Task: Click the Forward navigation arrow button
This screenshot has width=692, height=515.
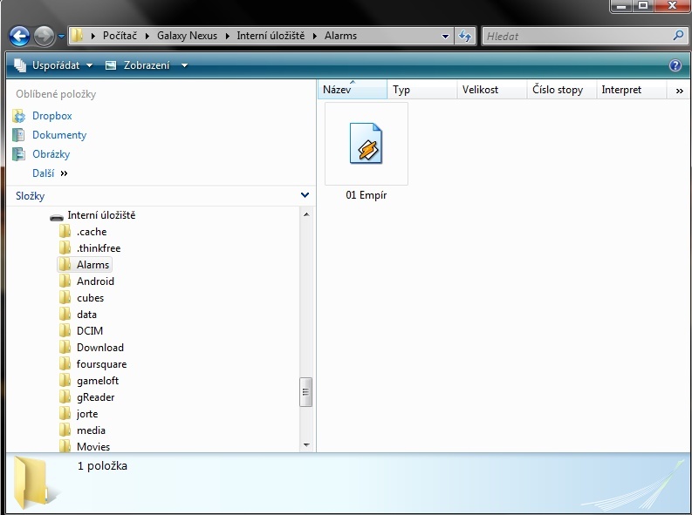Action: 45,37
